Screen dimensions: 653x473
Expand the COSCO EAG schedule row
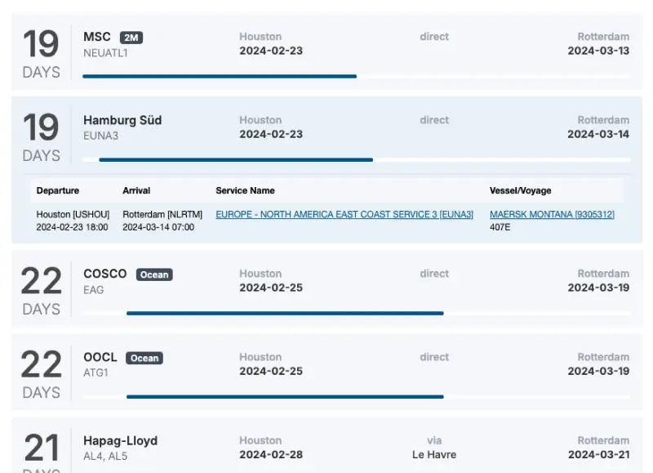click(327, 288)
